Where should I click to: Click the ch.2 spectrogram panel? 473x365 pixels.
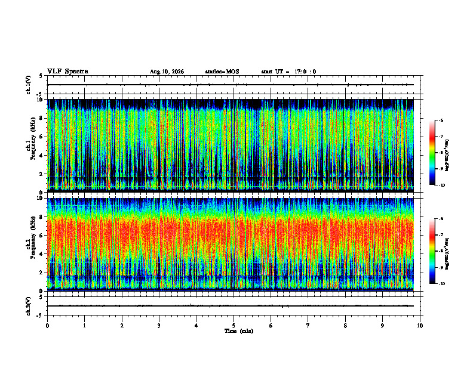[x=231, y=245]
